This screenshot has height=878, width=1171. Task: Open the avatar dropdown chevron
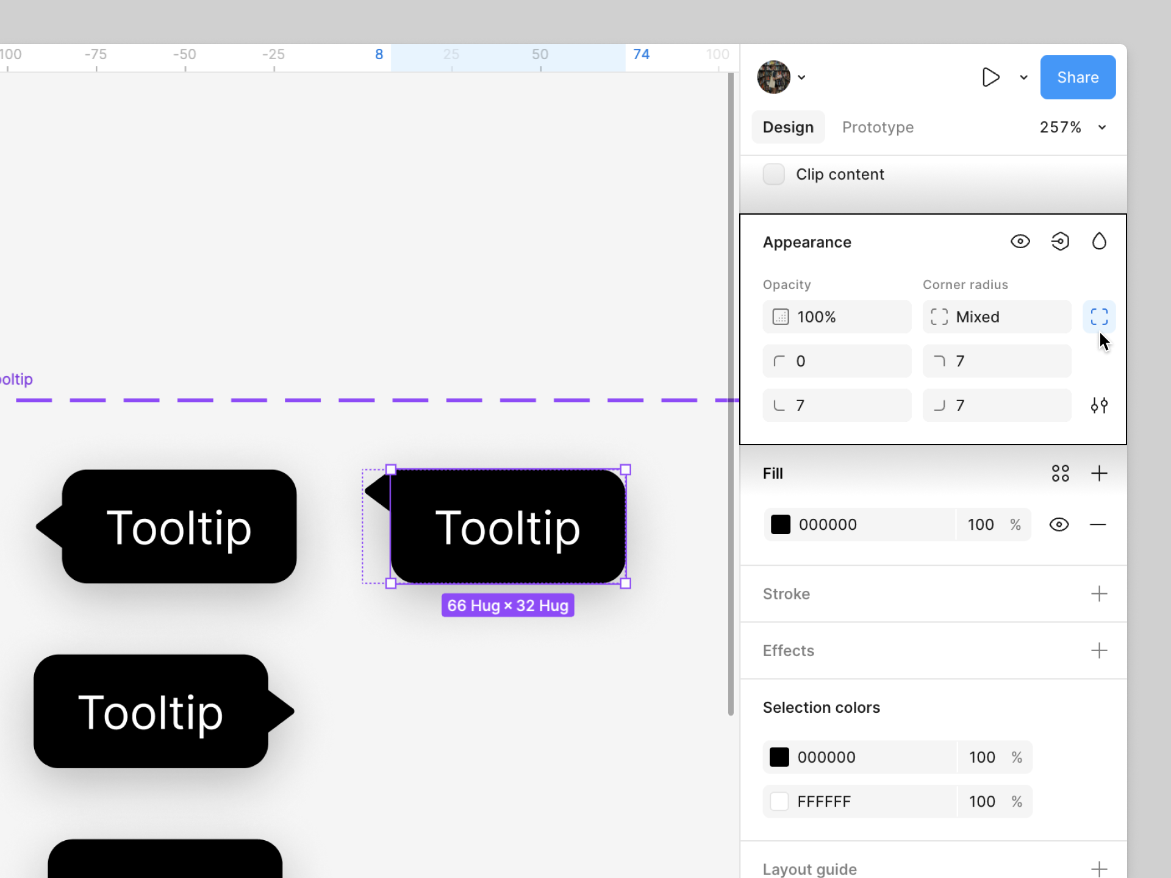(x=801, y=77)
